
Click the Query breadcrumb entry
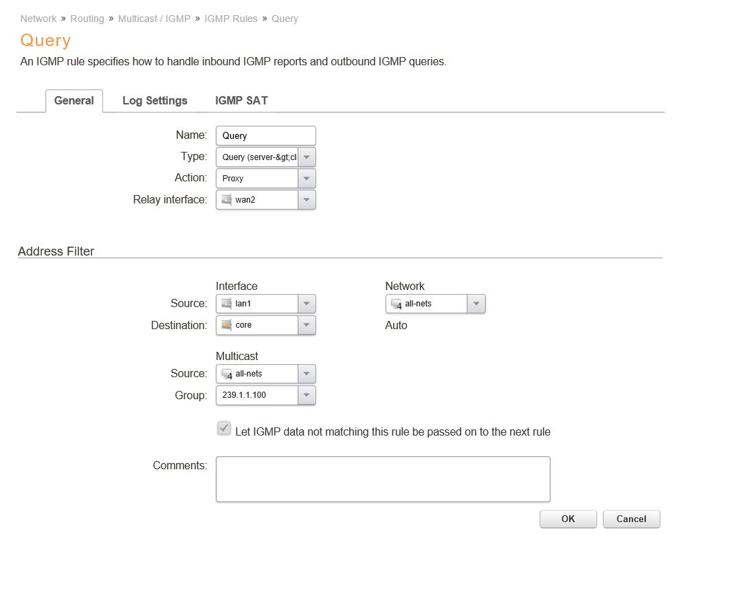click(285, 19)
